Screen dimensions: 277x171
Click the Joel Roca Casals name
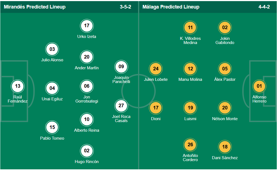[121, 118]
